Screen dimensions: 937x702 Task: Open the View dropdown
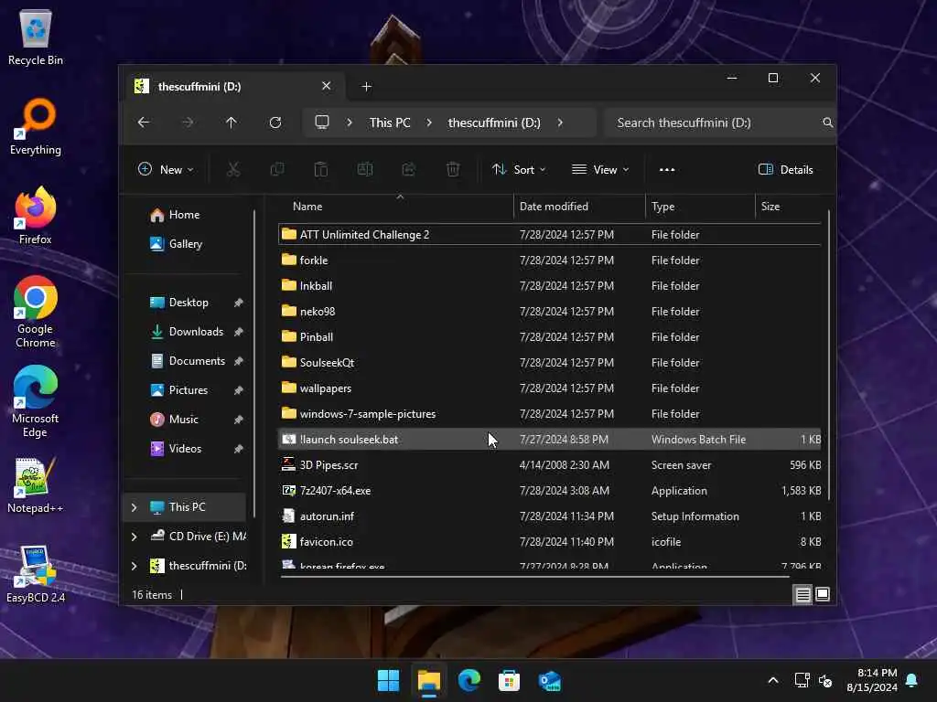(600, 169)
